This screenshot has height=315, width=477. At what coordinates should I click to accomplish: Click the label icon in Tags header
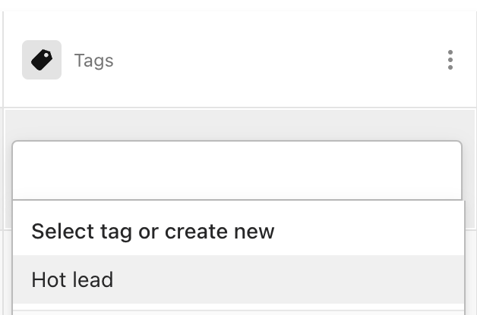(x=42, y=60)
